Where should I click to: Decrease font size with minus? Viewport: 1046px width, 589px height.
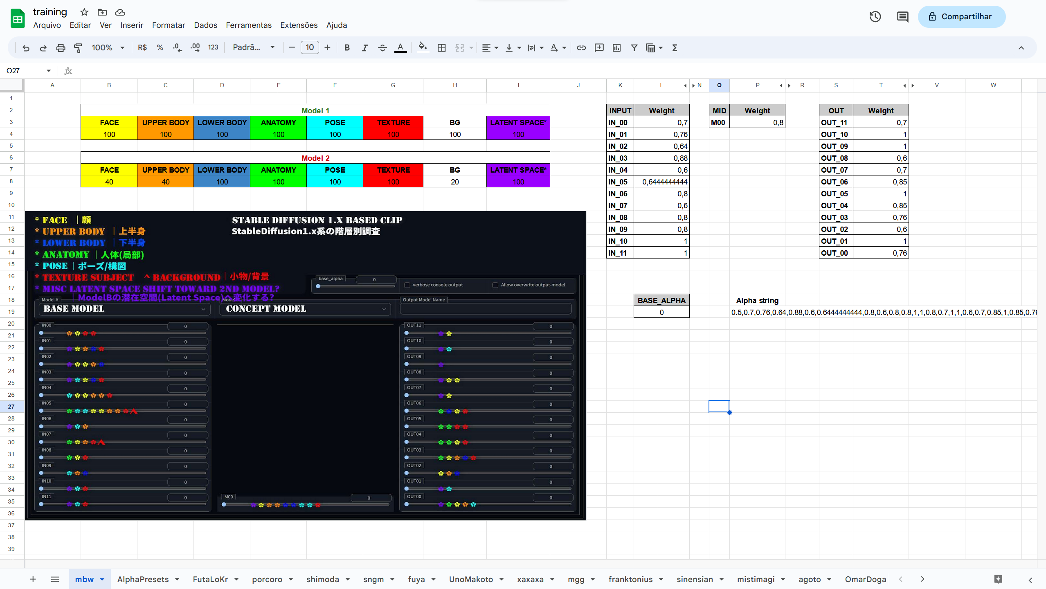pyautogui.click(x=292, y=48)
